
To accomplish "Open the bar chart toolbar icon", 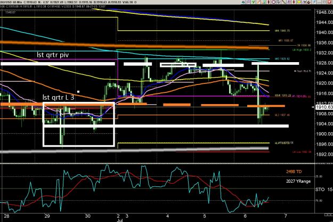I will tap(264, 2).
